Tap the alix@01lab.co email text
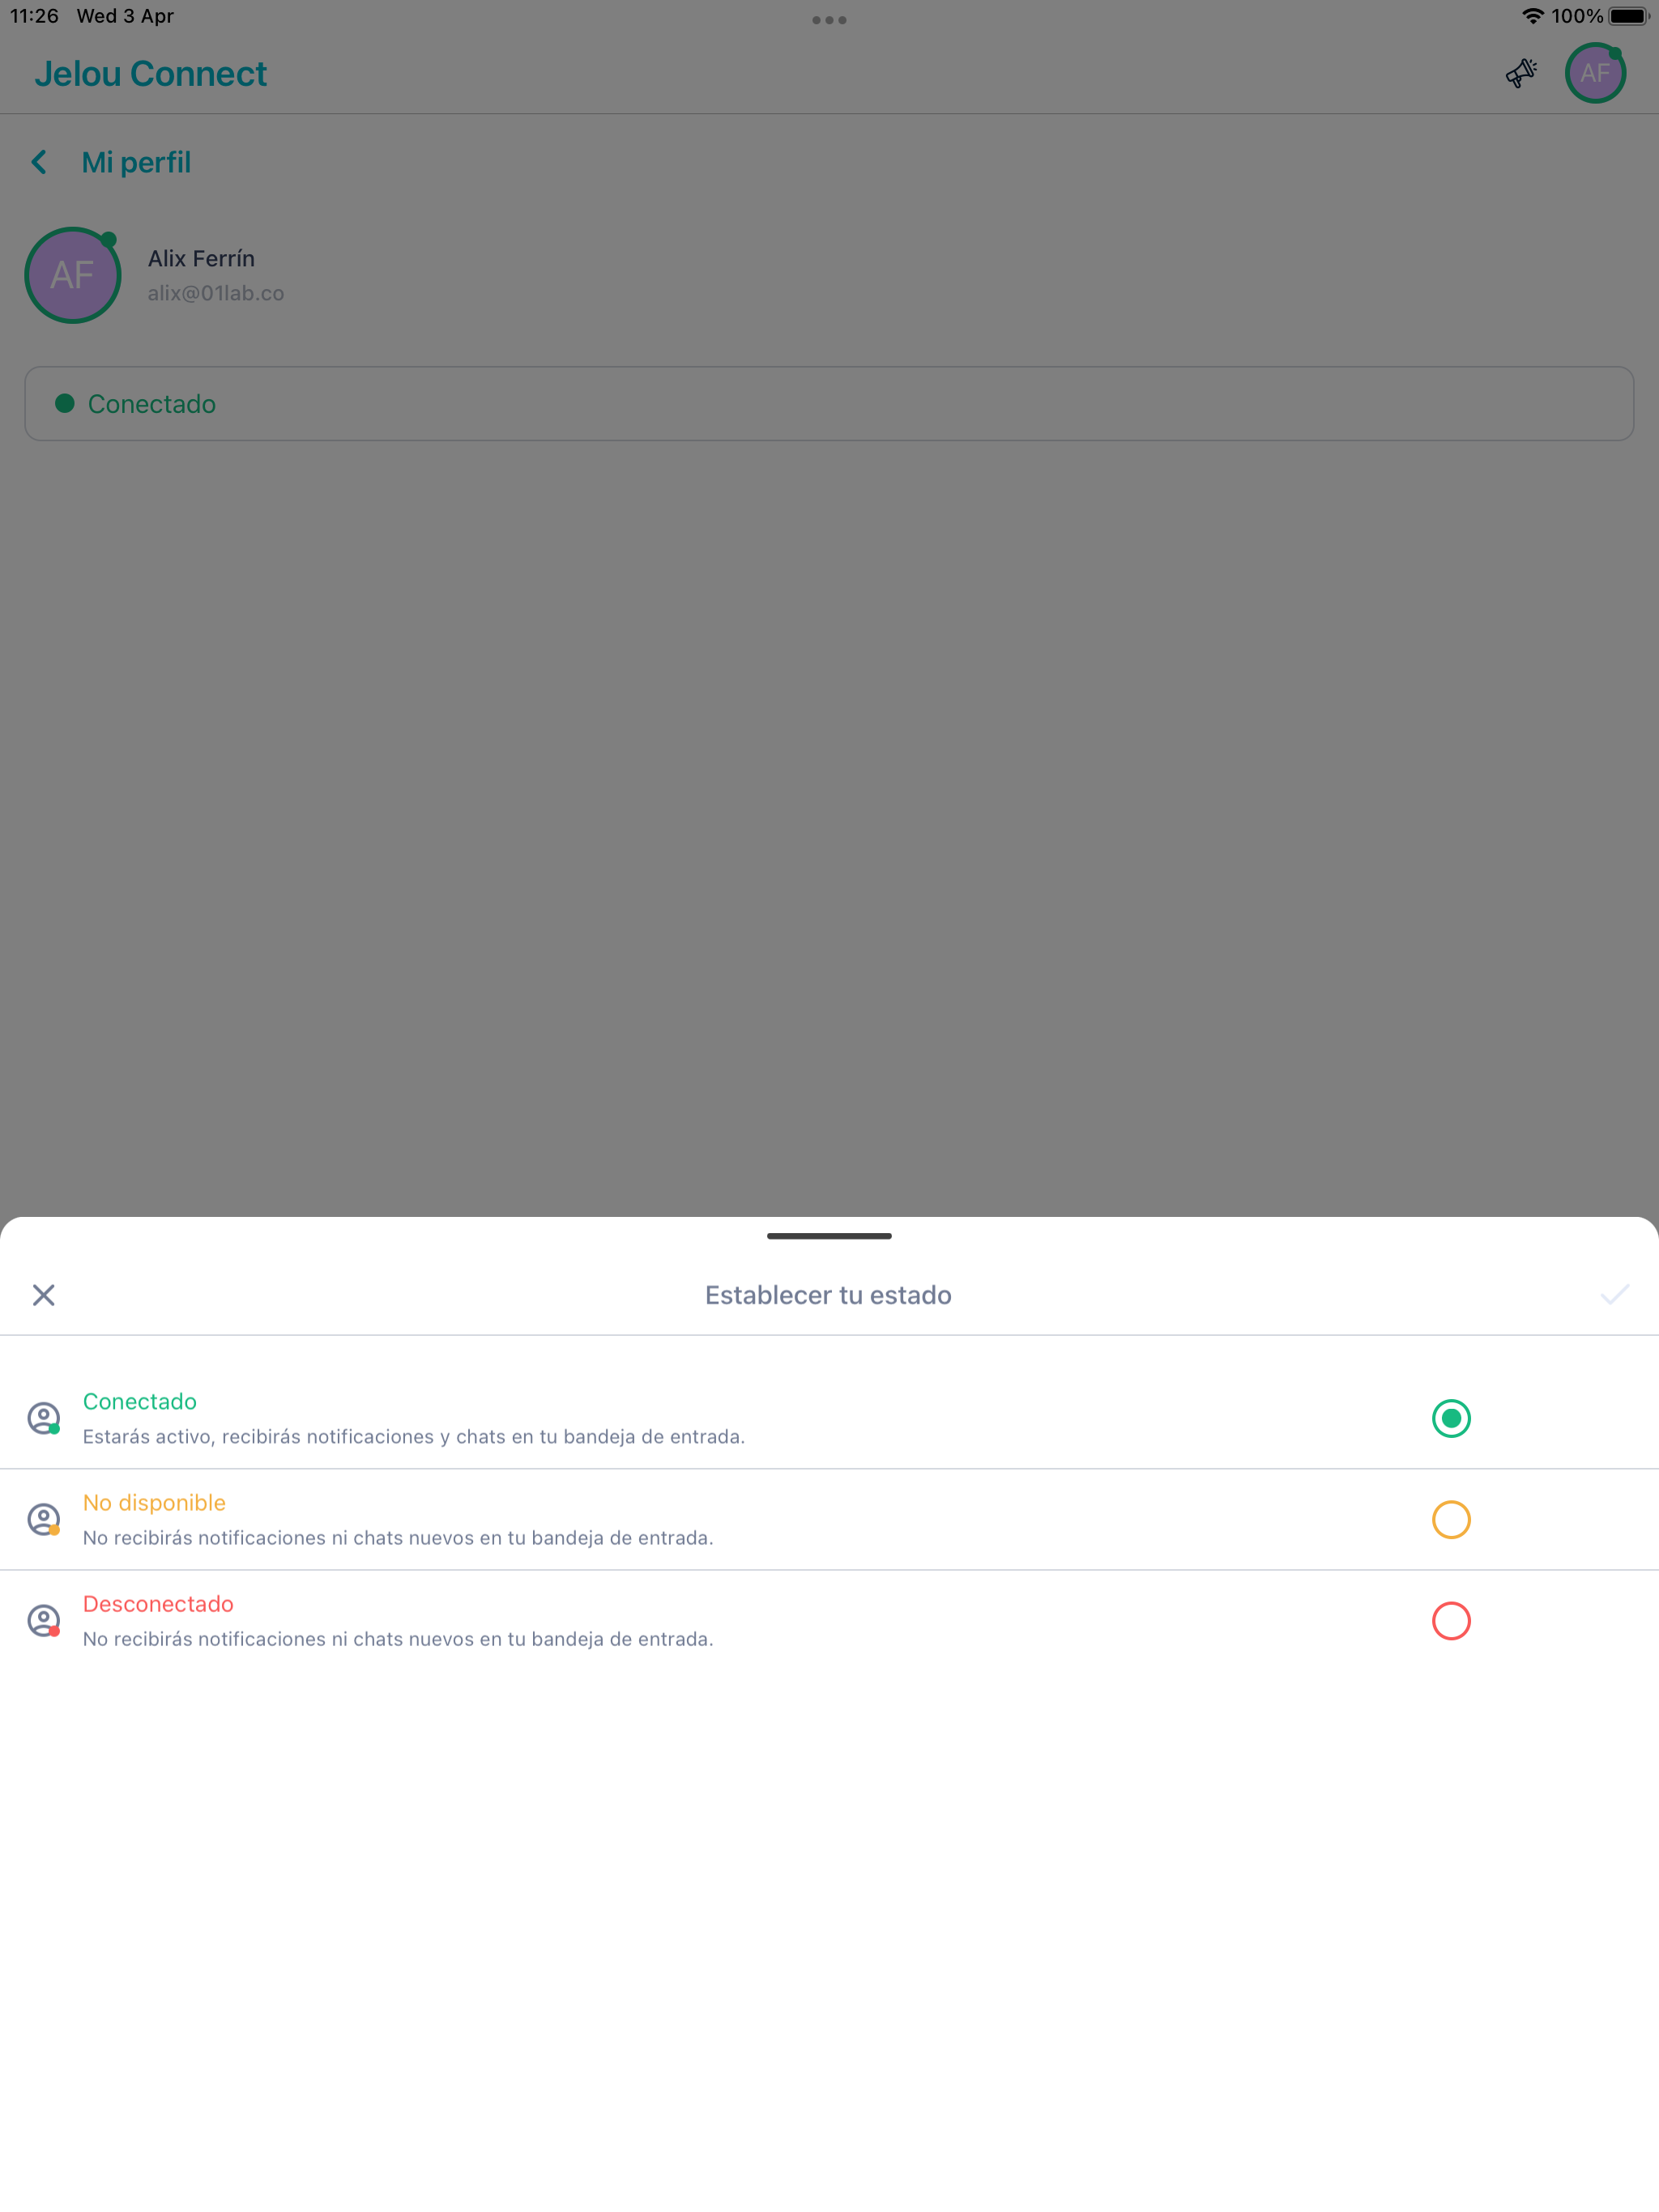The image size is (1659, 2212). click(x=216, y=293)
